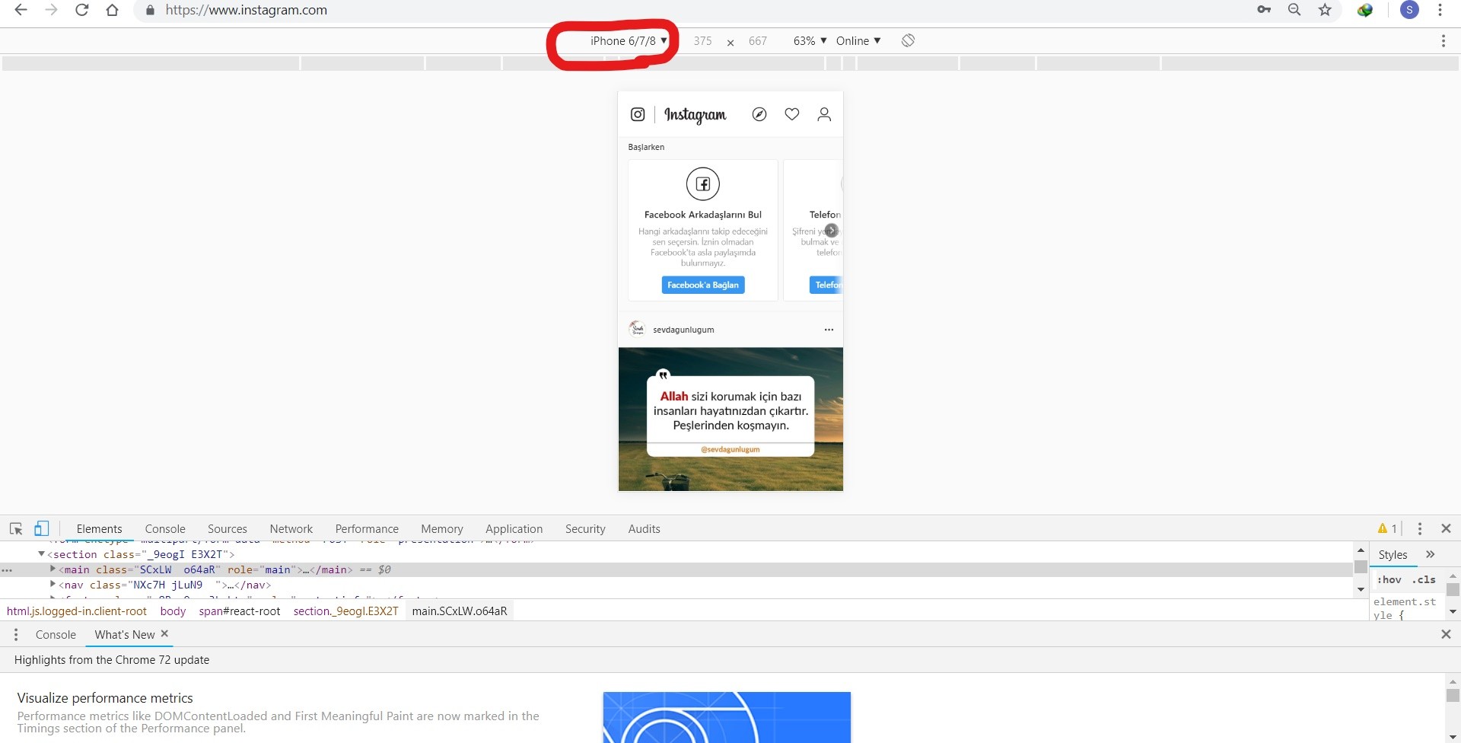Image resolution: width=1461 pixels, height=743 pixels.
Task: Reload the Instagram page
Action: tap(82, 10)
